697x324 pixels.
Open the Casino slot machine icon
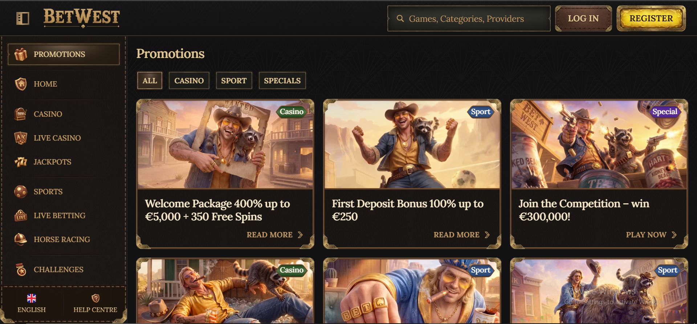[21, 114]
